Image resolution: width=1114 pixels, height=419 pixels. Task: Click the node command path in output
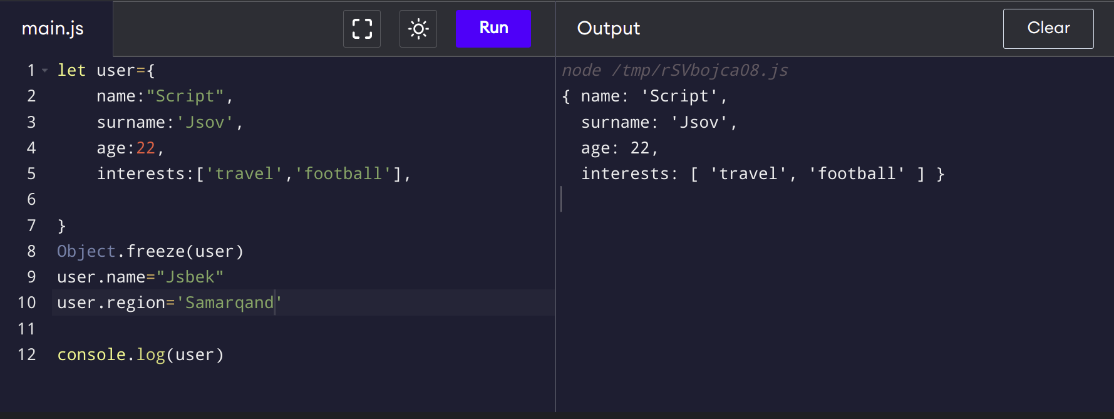point(674,71)
